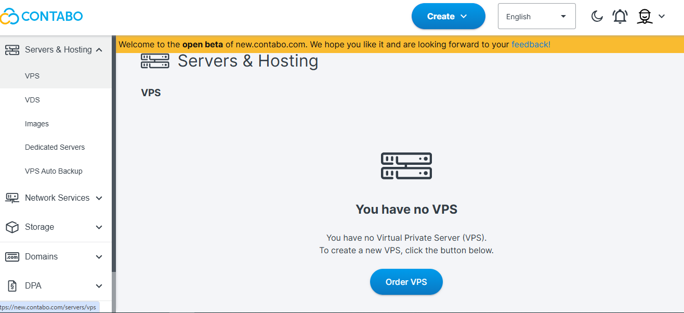Click the DPA document icon
The width and height of the screenshot is (684, 313).
click(12, 286)
